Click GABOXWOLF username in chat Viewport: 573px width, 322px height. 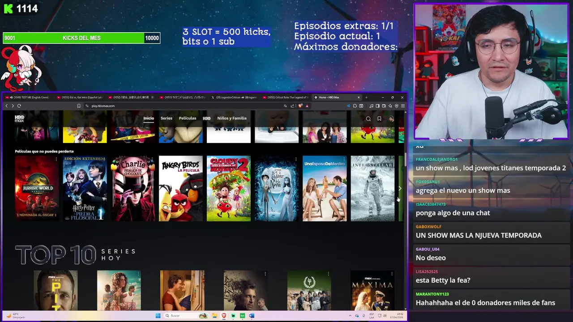(x=428, y=227)
